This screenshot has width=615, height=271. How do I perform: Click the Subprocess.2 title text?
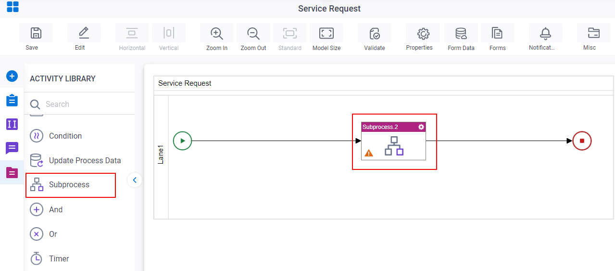[380, 127]
